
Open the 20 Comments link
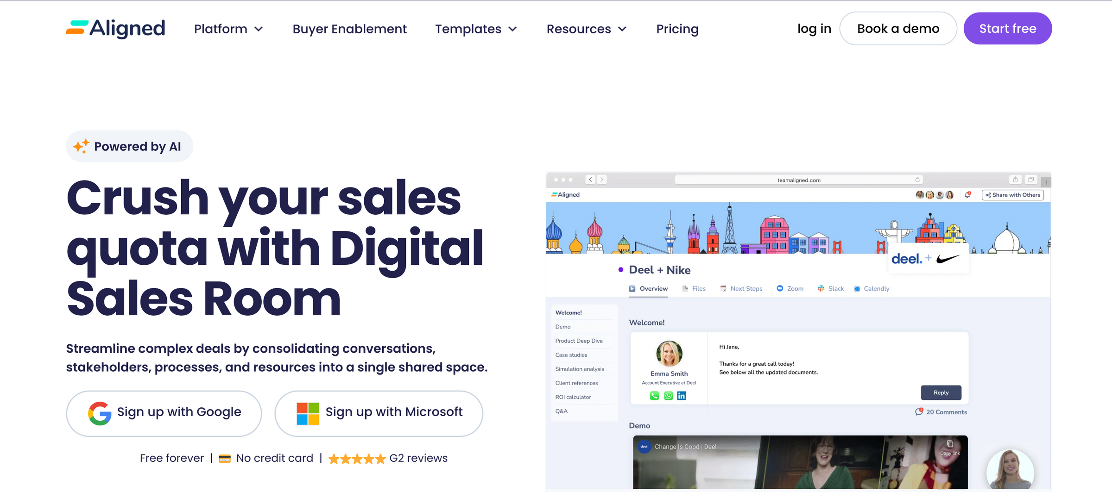(x=941, y=412)
